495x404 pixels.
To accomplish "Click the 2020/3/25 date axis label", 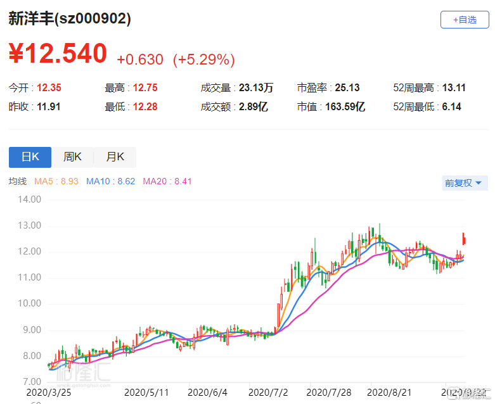I will pyautogui.click(x=49, y=393).
